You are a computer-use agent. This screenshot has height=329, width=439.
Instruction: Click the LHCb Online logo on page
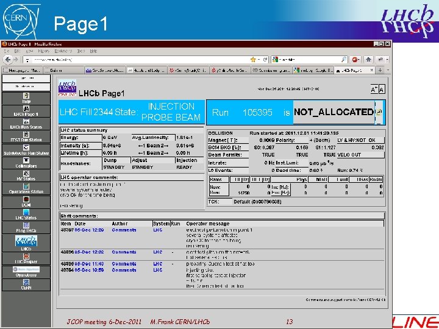67,88
